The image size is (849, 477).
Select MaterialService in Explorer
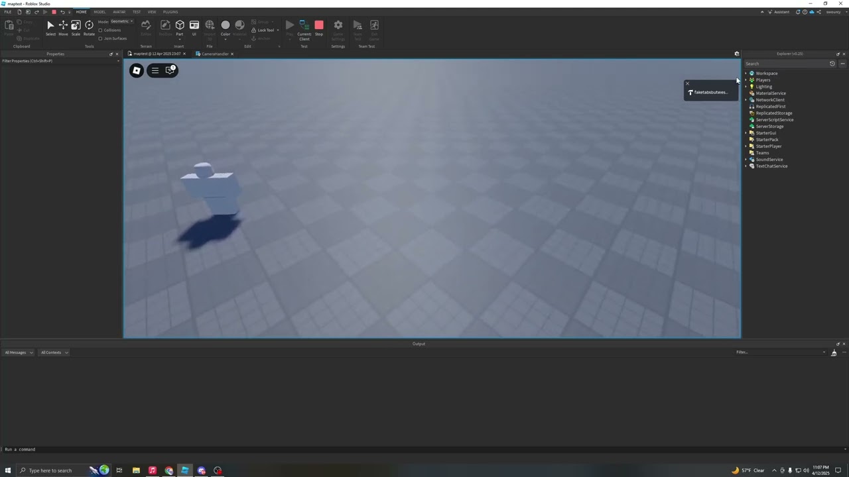pyautogui.click(x=771, y=93)
